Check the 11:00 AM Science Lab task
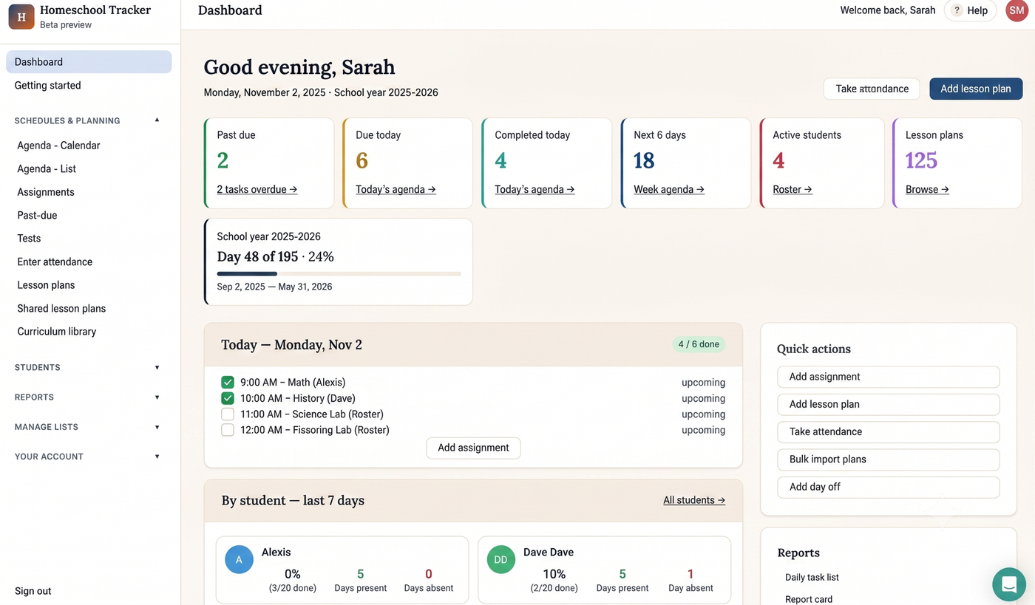 (228, 414)
